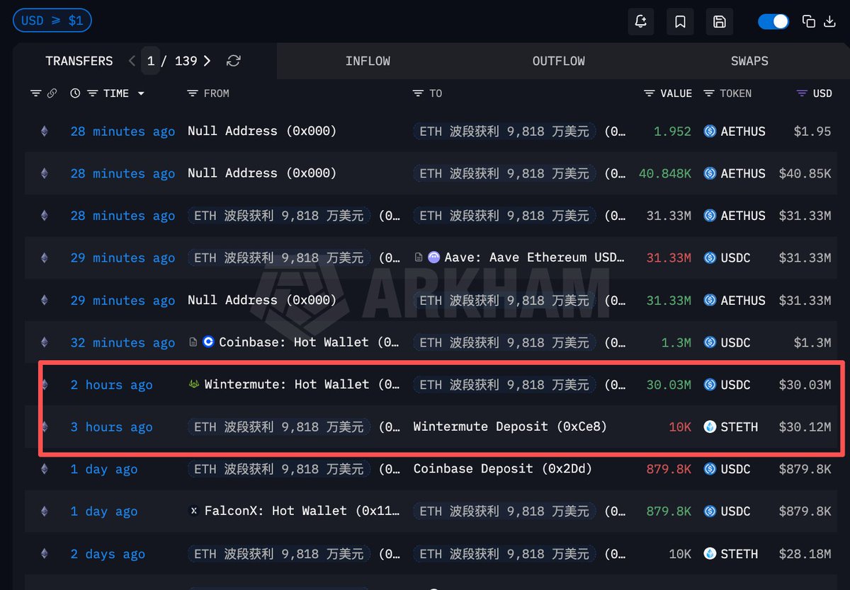The image size is (850, 590).
Task: Click the $28.18M USD amount
Action: [805, 554]
